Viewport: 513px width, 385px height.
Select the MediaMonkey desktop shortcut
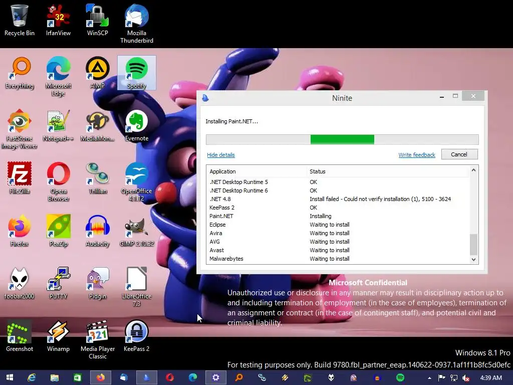(98, 126)
